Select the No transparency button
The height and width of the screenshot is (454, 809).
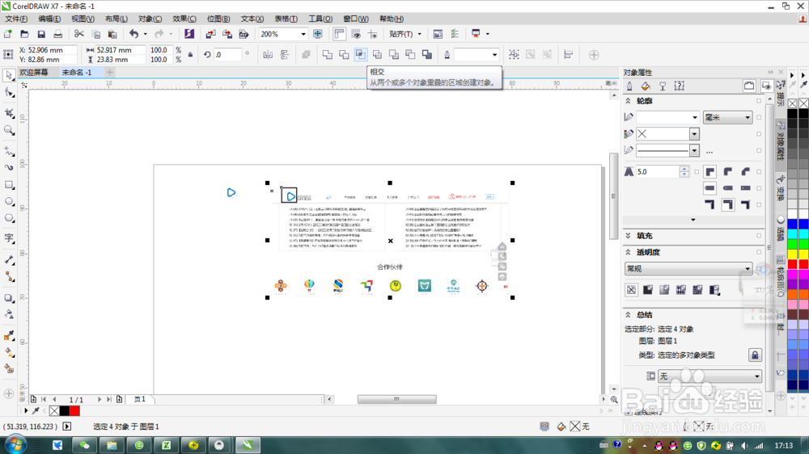point(631,290)
